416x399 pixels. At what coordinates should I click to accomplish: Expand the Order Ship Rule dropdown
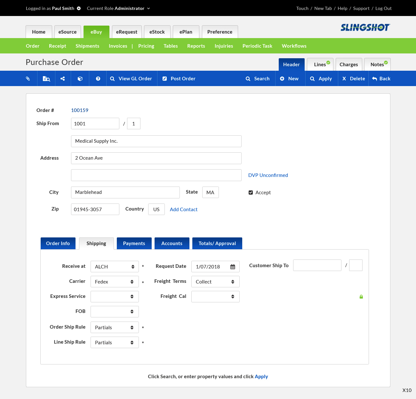(115, 328)
